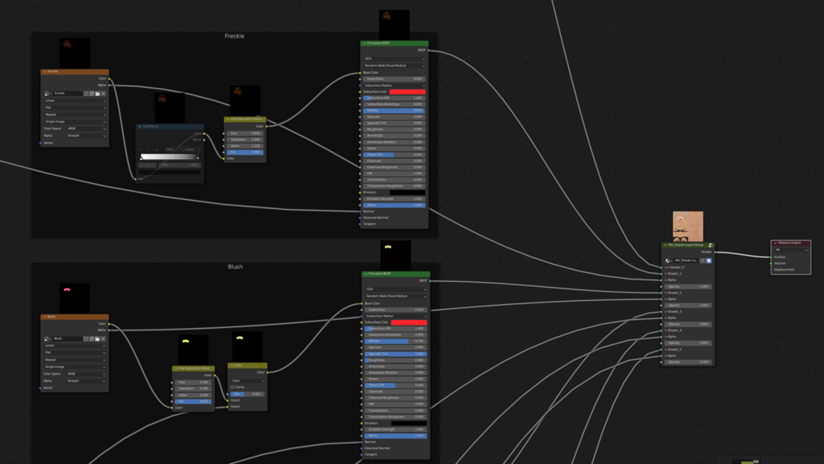Adjust Sheen Tint slider in Freckle Principled BSDF
Image resolution: width=824 pixels, height=464 pixels.
click(394, 155)
